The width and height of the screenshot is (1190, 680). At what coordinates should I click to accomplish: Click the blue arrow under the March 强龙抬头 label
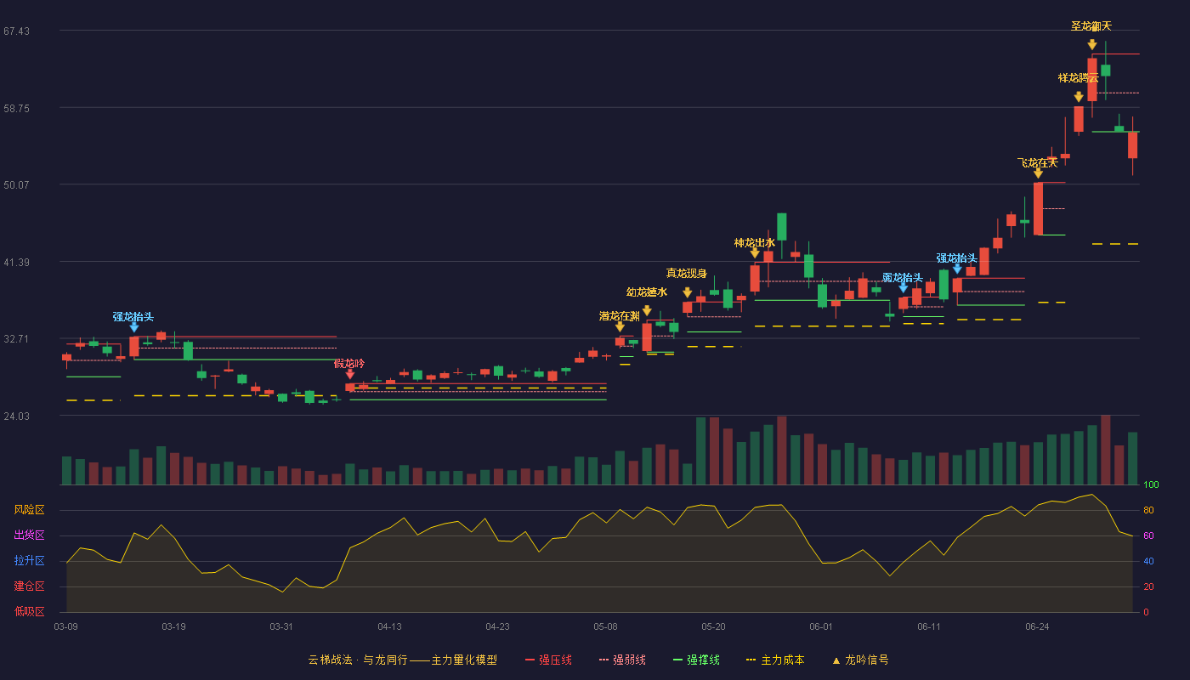tap(133, 327)
